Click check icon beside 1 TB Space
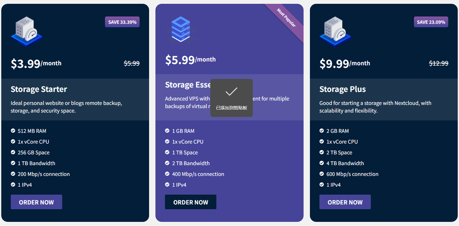 [x=167, y=152]
